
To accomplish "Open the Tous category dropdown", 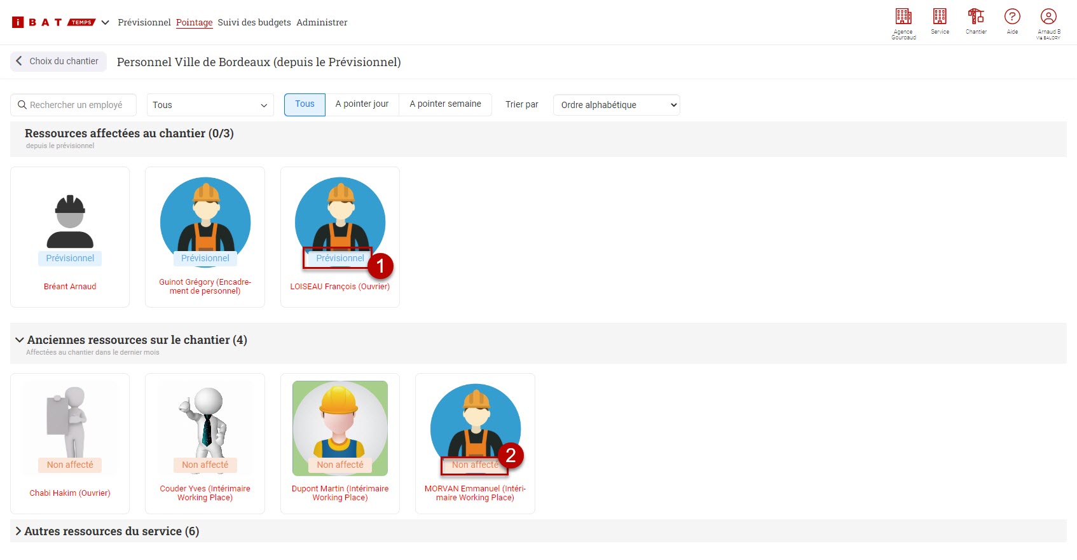I will (x=210, y=105).
